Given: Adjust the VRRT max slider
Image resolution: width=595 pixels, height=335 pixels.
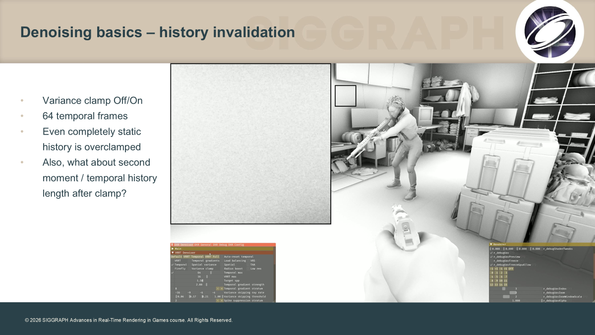Looking at the screenshot, I should pos(199,276).
